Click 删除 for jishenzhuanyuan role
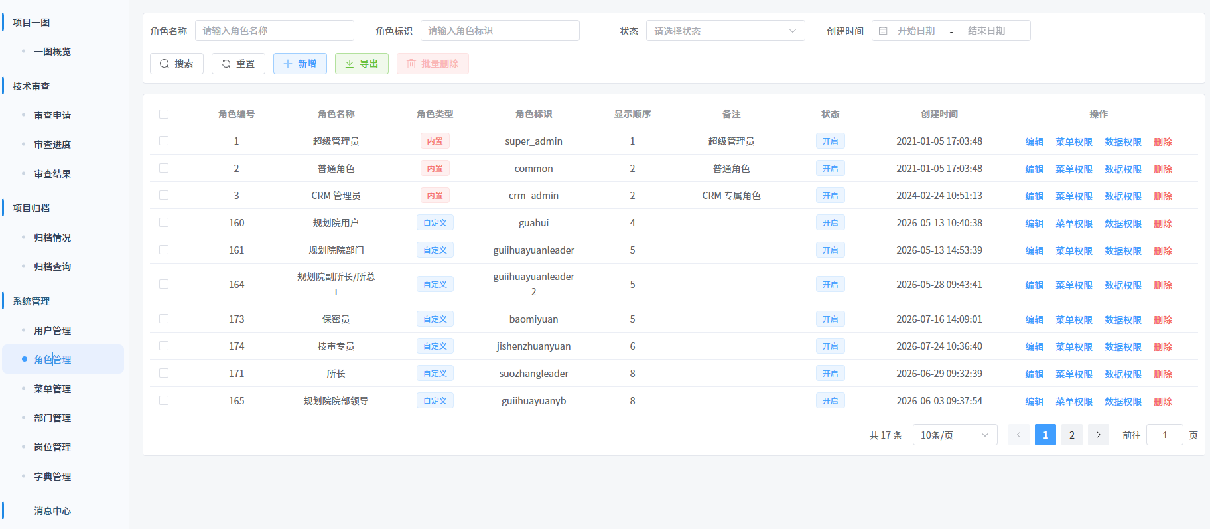Image resolution: width=1210 pixels, height=529 pixels. (1163, 347)
